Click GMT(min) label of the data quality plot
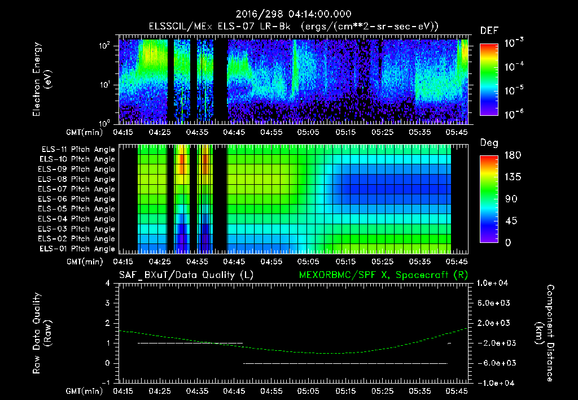The height and width of the screenshot is (400, 578). [x=84, y=391]
